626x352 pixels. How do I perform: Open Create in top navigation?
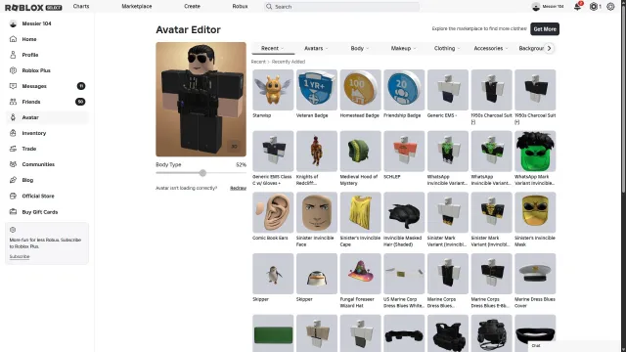(x=192, y=7)
